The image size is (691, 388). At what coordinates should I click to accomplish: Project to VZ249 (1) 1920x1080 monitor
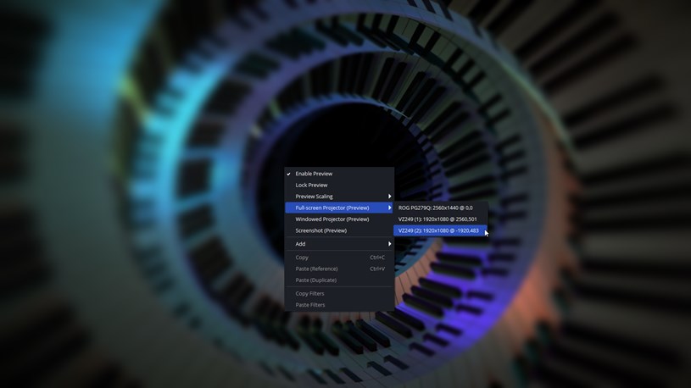(x=440, y=219)
